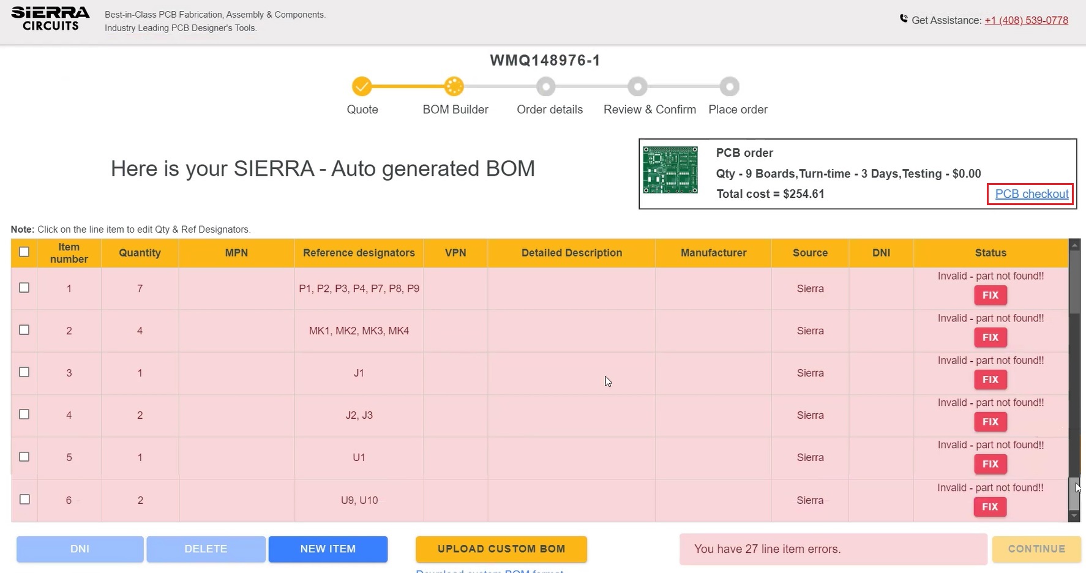Check the box for item number 6
Image resolution: width=1086 pixels, height=573 pixels.
pyautogui.click(x=24, y=499)
